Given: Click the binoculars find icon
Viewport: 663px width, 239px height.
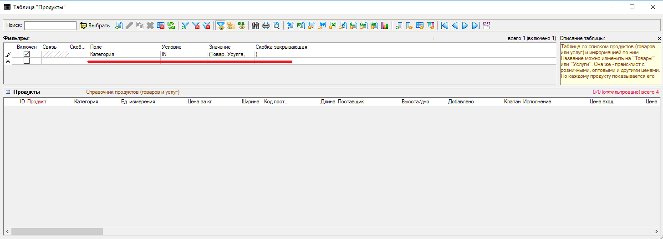Looking at the screenshot, I should click(255, 25).
